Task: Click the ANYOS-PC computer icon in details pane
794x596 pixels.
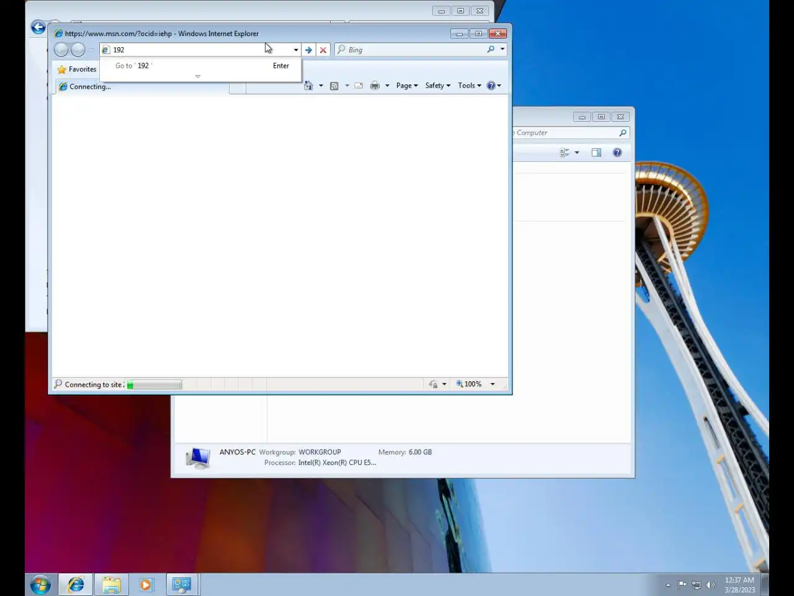Action: [x=198, y=458]
